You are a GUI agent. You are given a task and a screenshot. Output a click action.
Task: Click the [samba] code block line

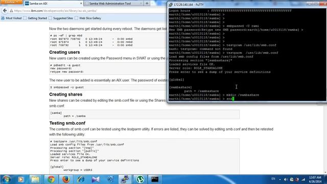tap(56, 113)
